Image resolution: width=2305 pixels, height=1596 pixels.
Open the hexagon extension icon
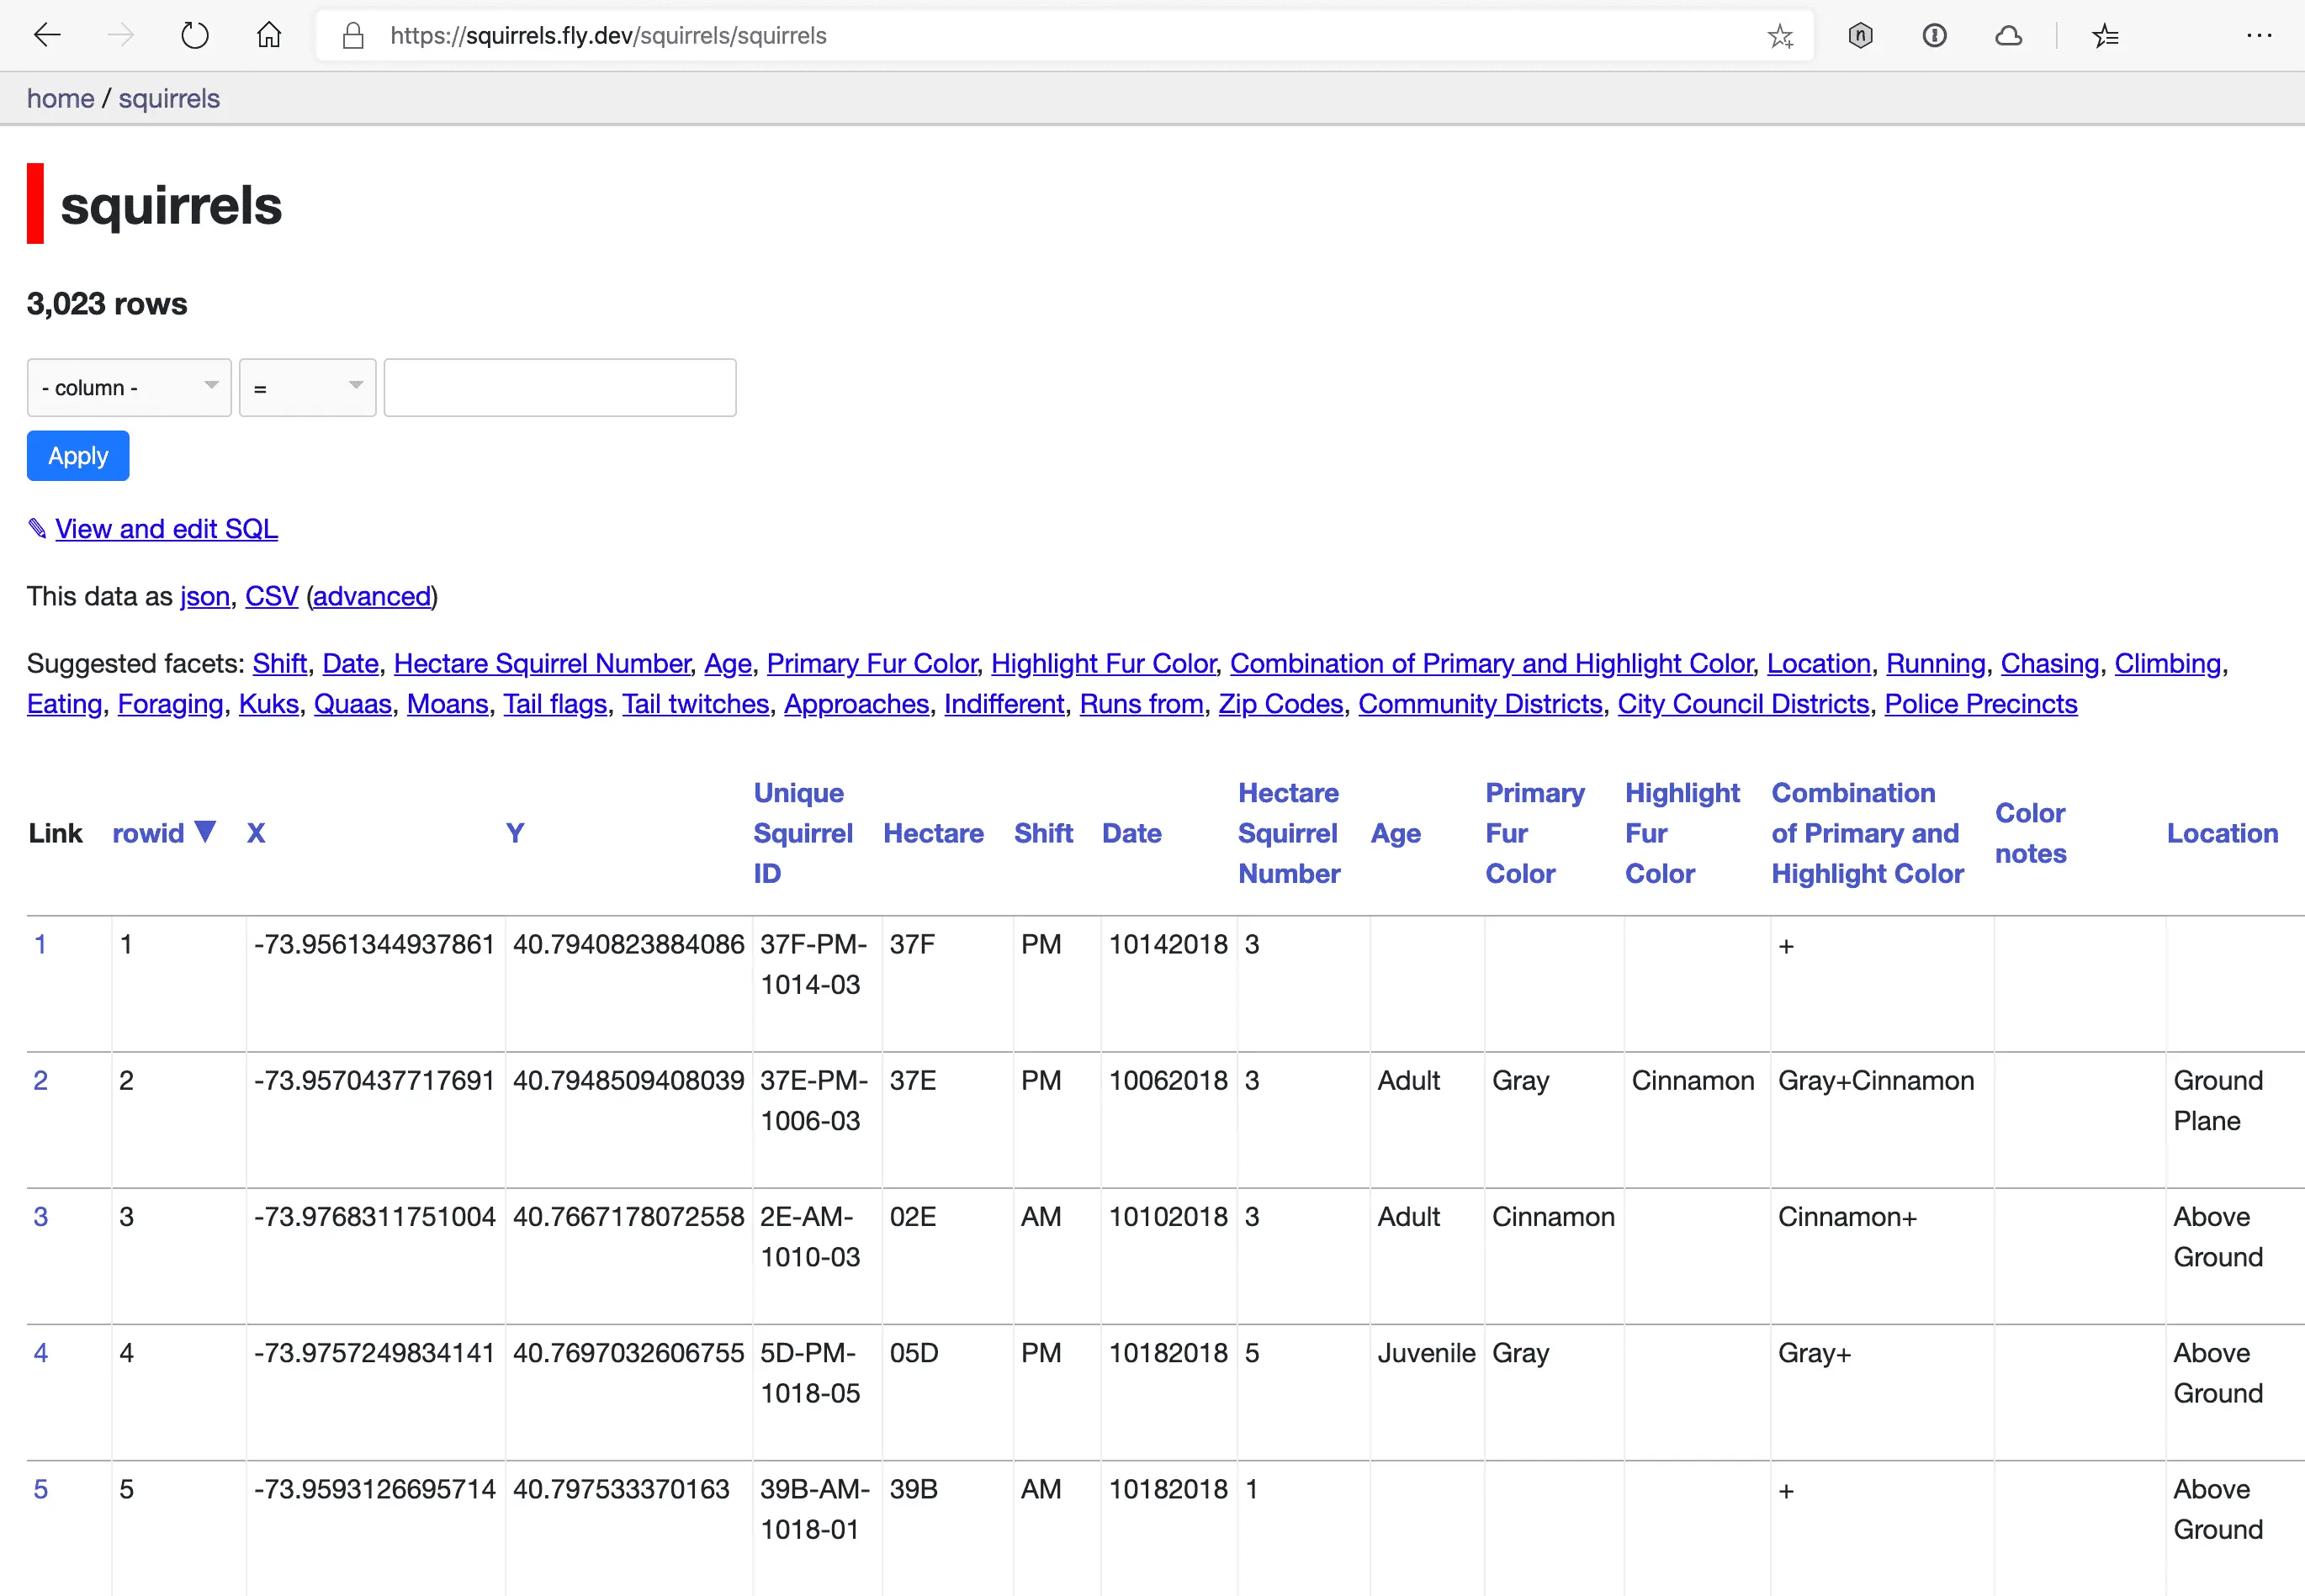(1860, 36)
